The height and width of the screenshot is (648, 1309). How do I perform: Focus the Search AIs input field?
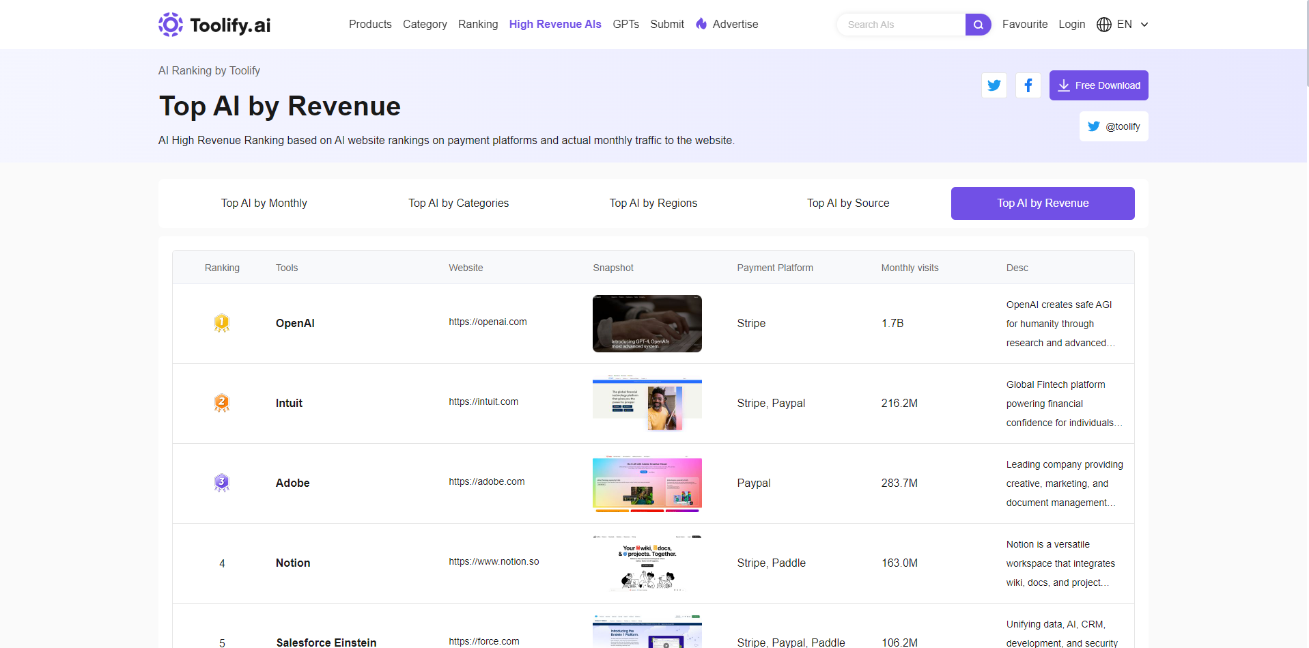[901, 25]
